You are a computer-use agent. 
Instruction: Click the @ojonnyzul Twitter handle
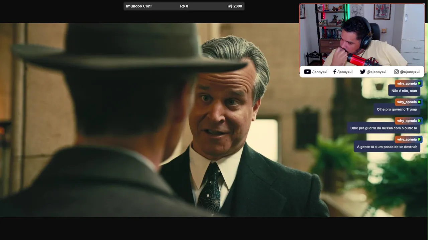(376, 72)
